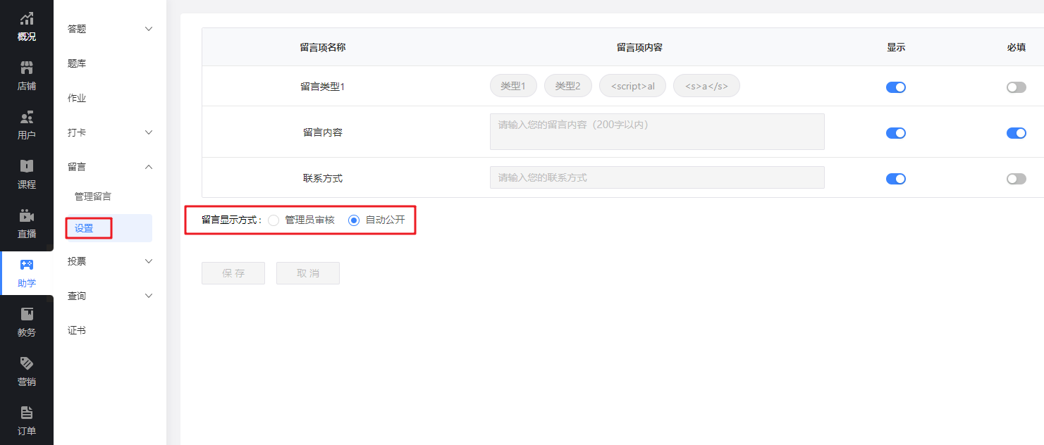Click the 类型2 tag
Image resolution: width=1044 pixels, height=445 pixels.
tap(568, 86)
